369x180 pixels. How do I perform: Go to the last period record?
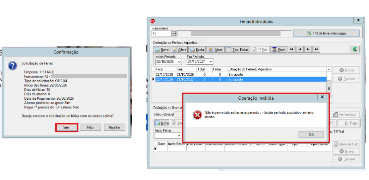click(x=316, y=49)
